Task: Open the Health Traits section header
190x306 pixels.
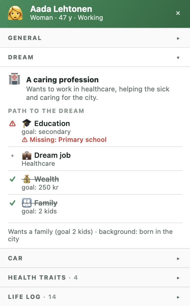Action: tap(95, 278)
